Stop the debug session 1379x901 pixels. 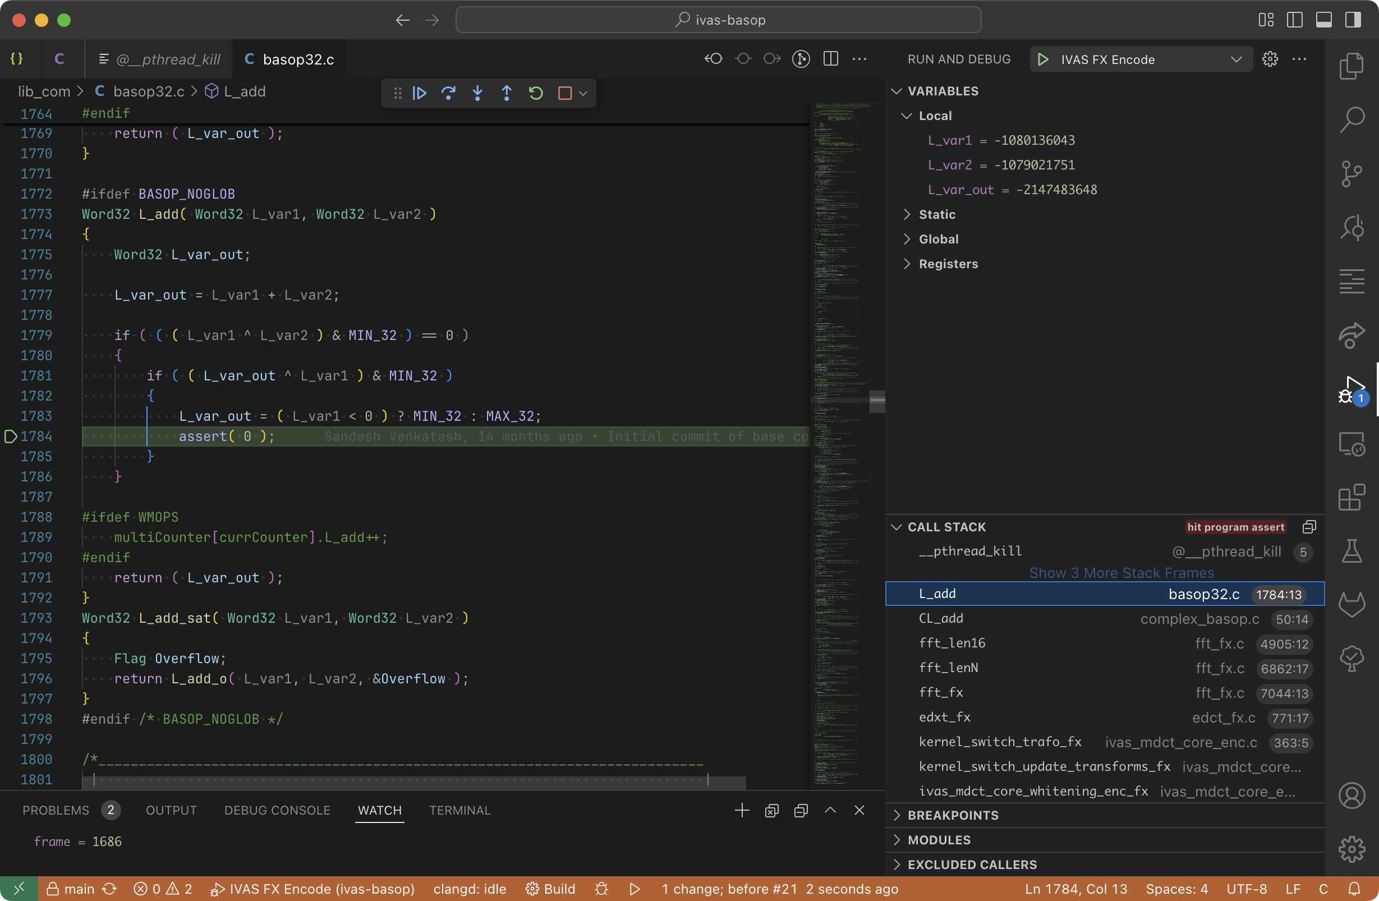(564, 93)
